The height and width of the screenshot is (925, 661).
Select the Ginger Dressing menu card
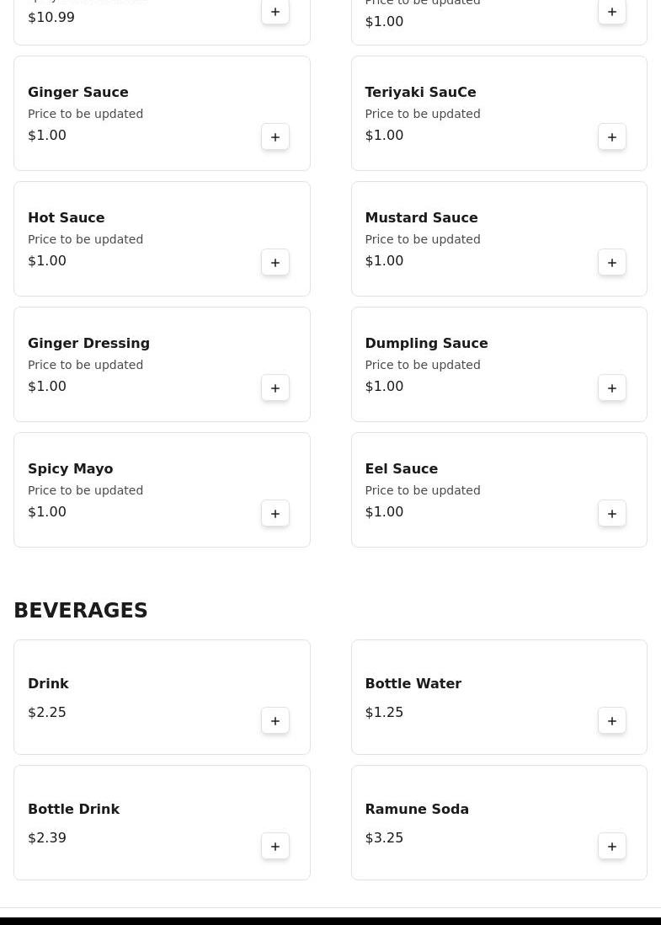pos(162,364)
